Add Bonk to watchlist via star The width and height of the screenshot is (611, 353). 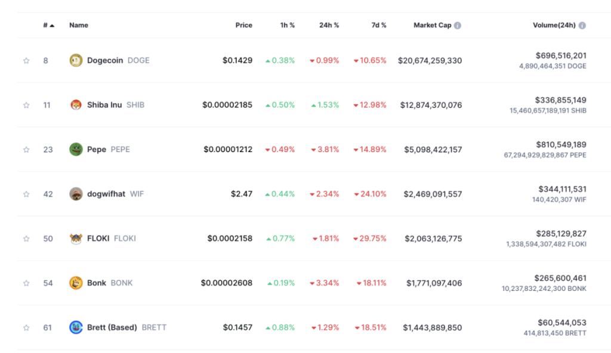[26, 283]
